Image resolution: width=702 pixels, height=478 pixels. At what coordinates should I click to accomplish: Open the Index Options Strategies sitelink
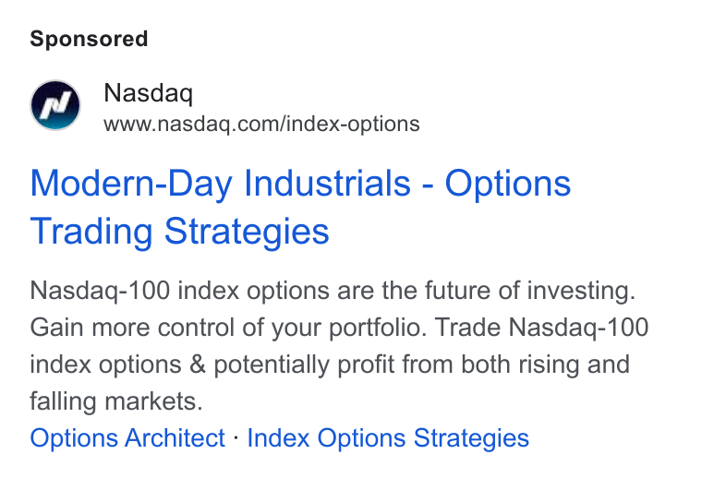[388, 438]
